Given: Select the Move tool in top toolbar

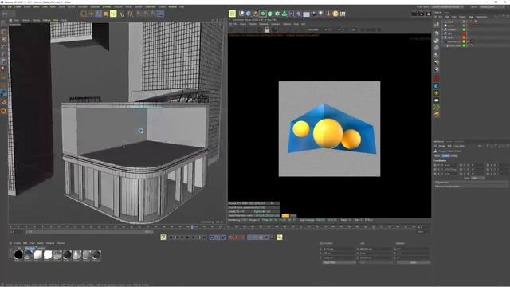Looking at the screenshot, I should tap(91, 14).
